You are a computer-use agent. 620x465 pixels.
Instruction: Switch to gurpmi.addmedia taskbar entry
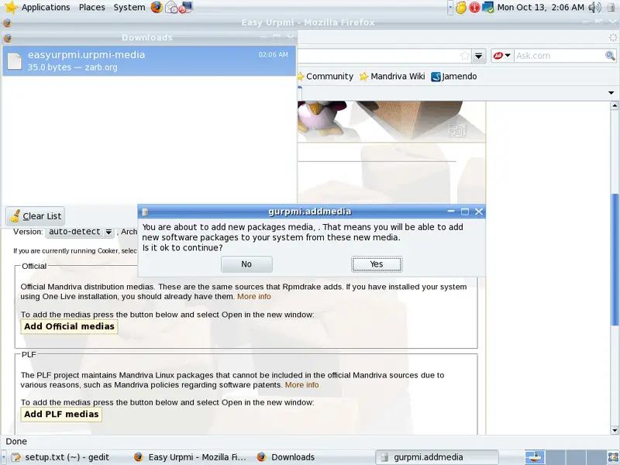pyautogui.click(x=437, y=457)
